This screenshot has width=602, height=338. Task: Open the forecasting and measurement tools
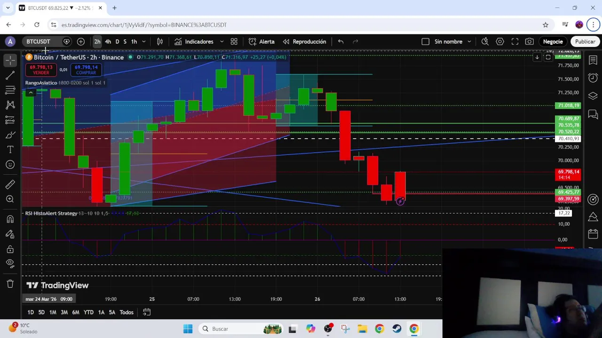10,120
